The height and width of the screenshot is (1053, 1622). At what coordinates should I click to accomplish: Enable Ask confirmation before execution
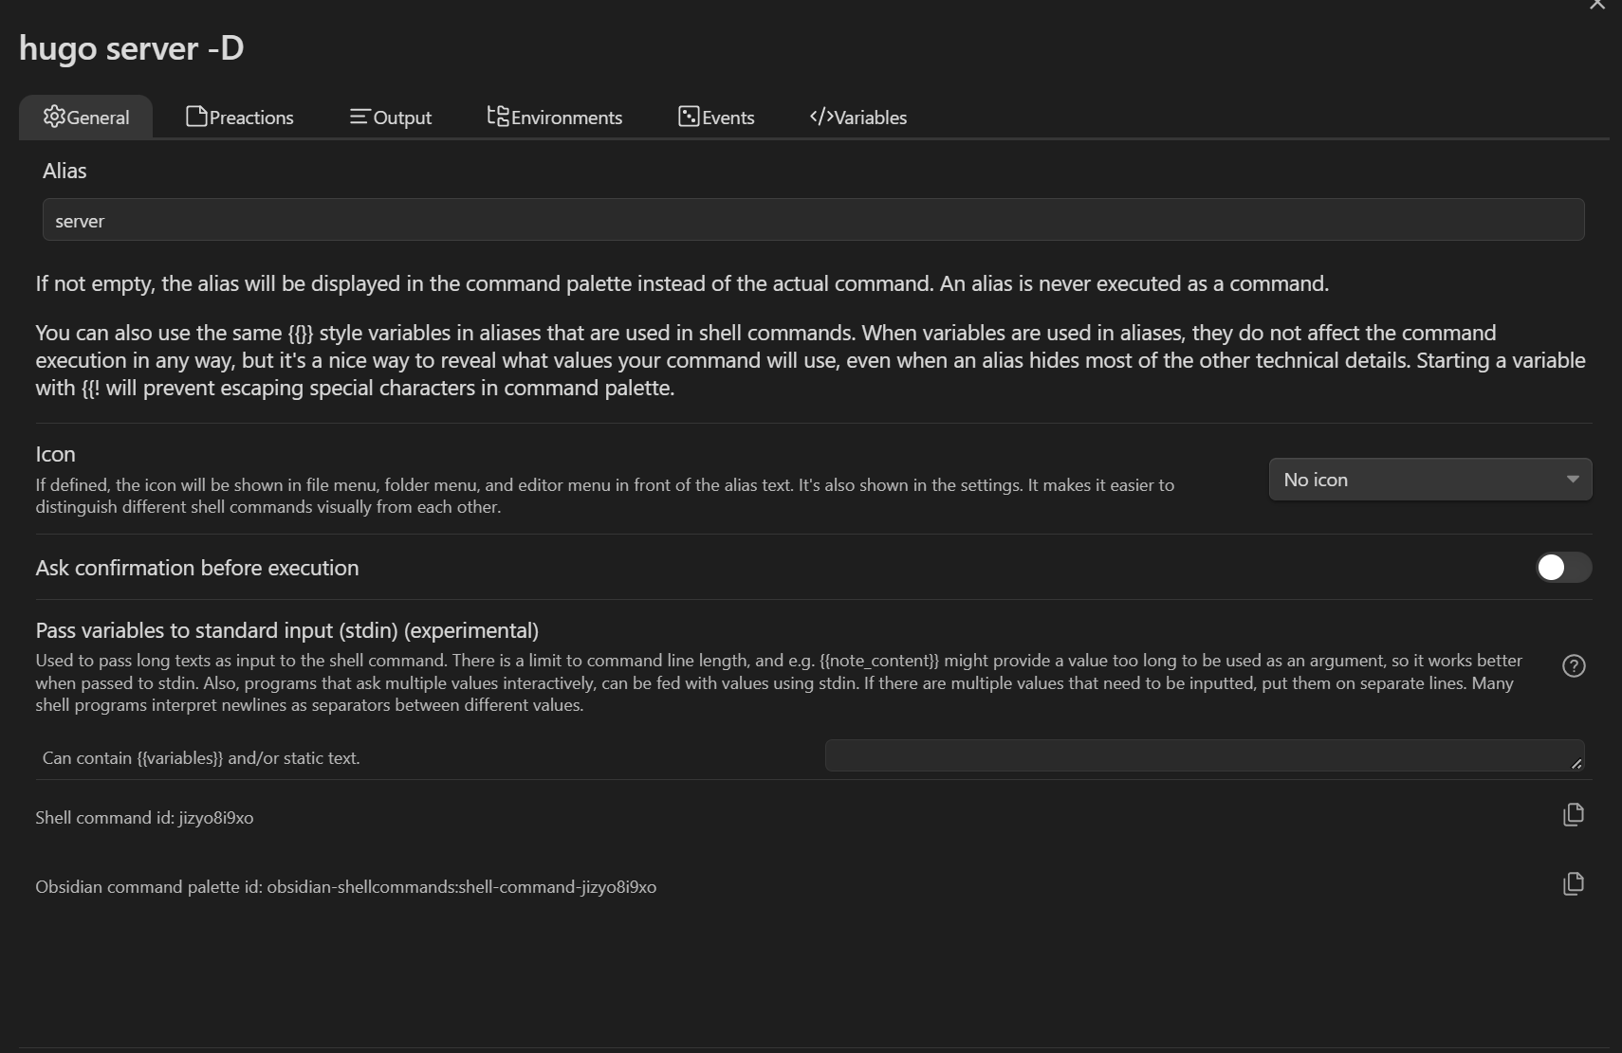click(x=1563, y=568)
